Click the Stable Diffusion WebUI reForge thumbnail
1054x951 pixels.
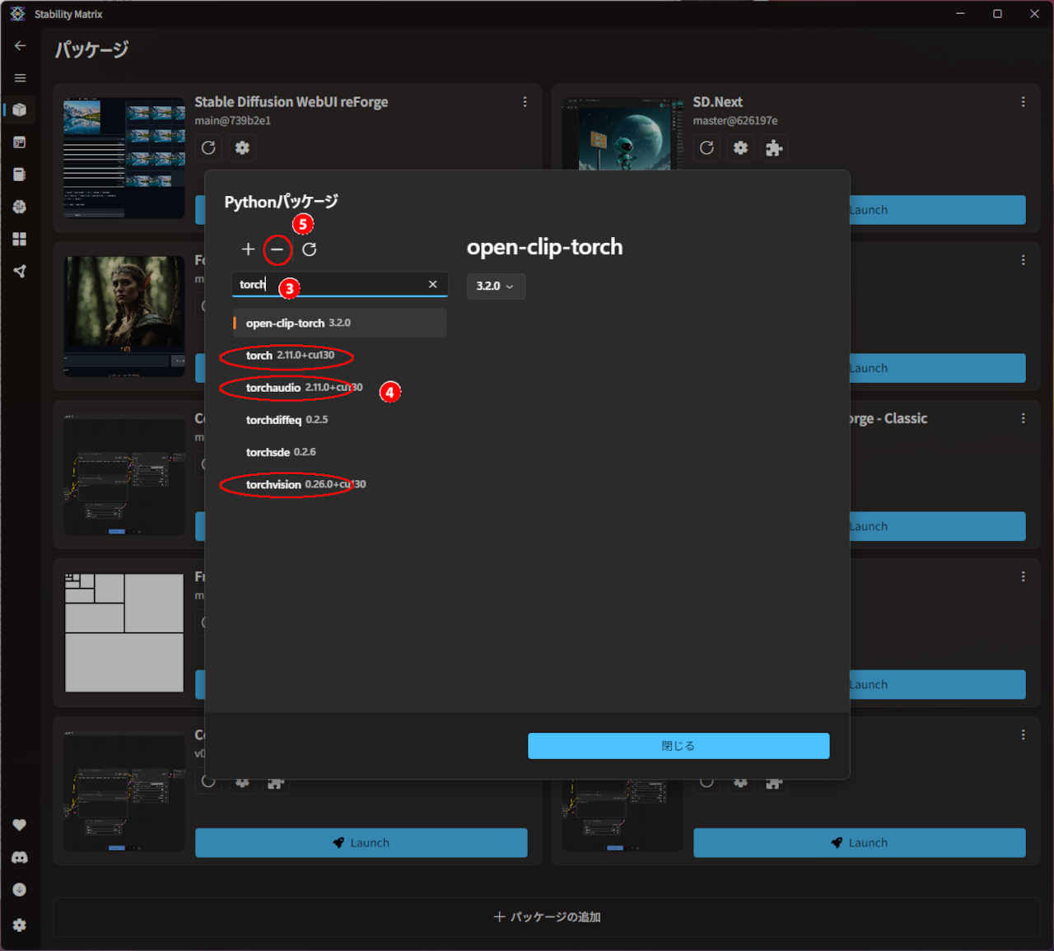124,158
